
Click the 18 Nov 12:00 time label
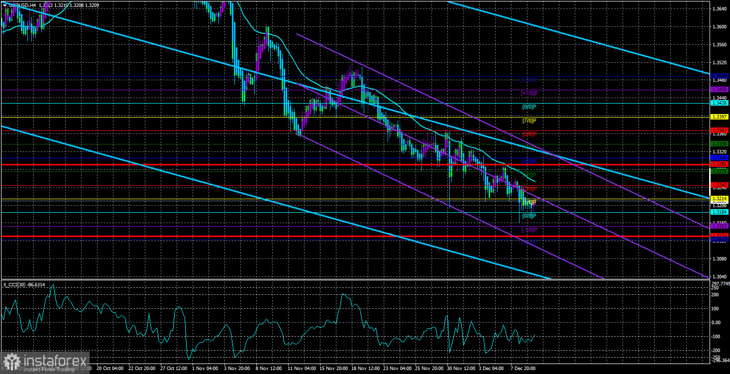click(x=365, y=369)
